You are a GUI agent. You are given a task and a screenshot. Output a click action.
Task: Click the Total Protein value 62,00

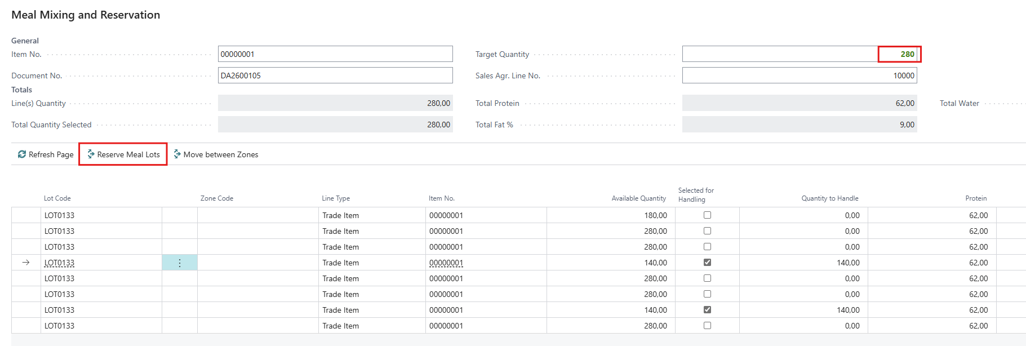tap(800, 103)
